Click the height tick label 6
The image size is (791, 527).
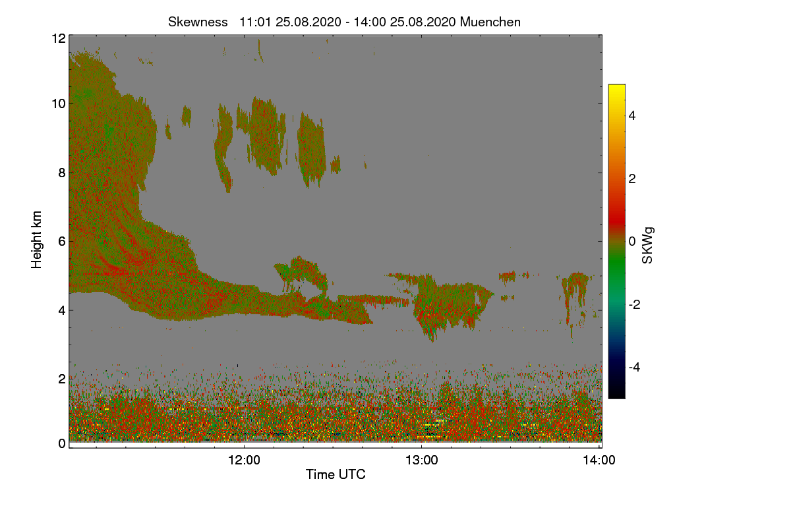pos(61,241)
